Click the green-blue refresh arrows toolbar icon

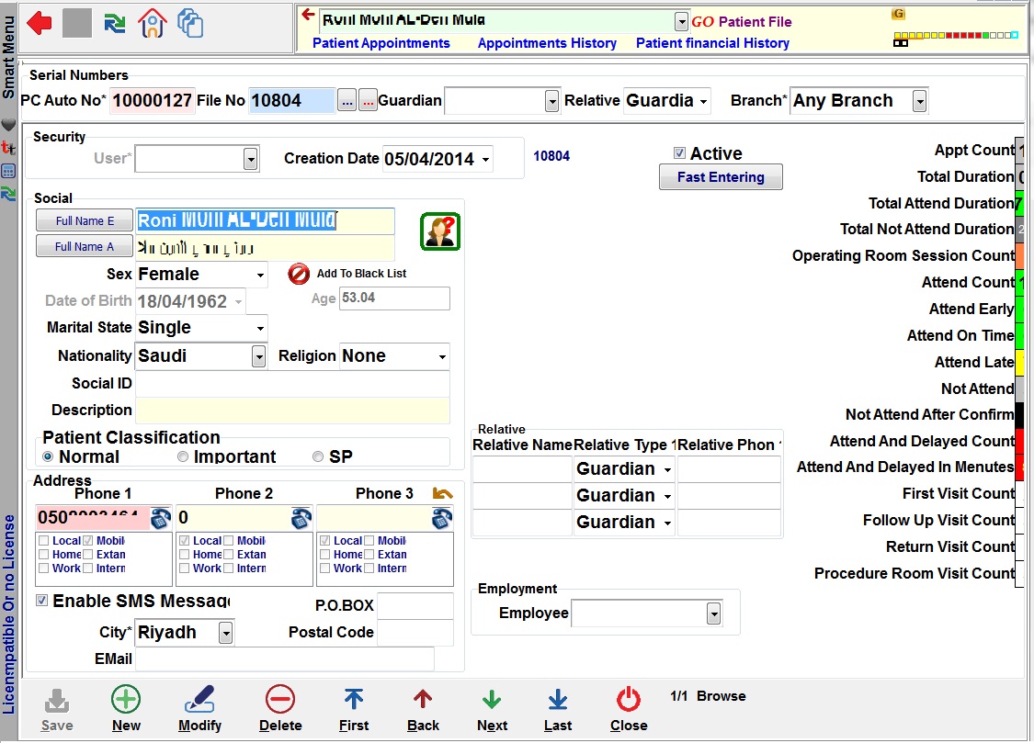(115, 24)
